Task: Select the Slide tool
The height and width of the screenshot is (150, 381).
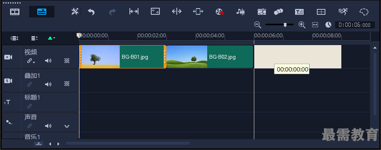Action: click(198, 11)
